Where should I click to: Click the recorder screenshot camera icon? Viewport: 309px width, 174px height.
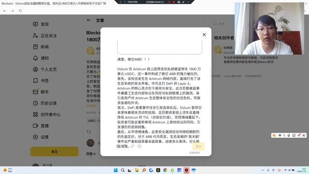pos(179,2)
